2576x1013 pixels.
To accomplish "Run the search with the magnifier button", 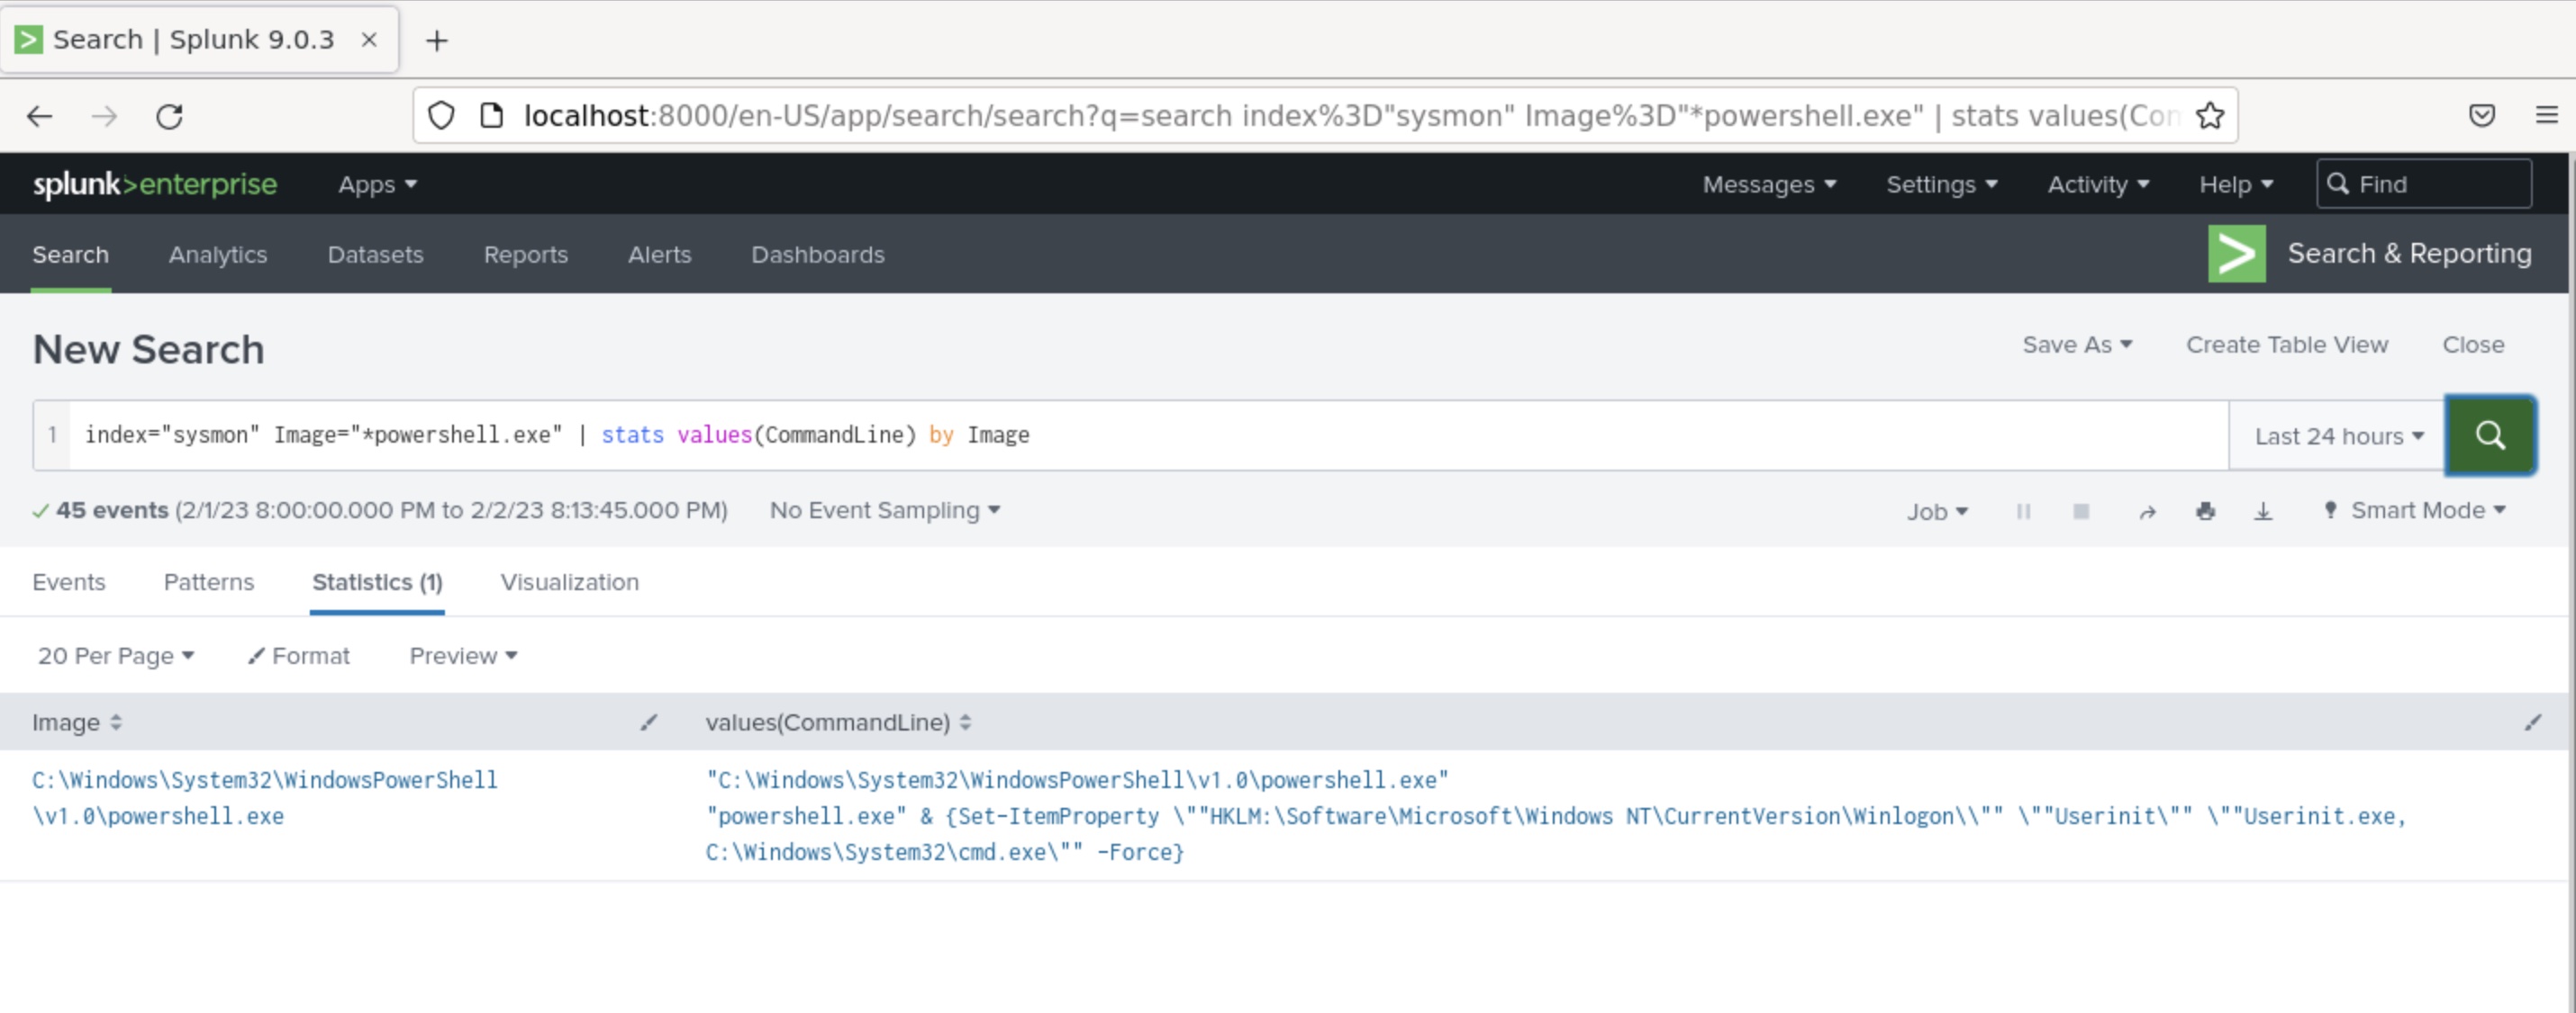I will 2489,435.
